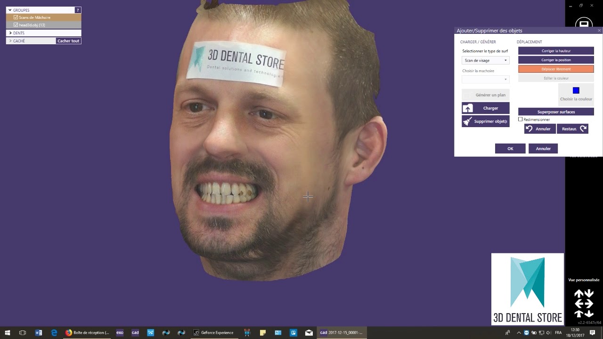This screenshot has height=339, width=603.
Task: Open the Trello taskbar icon
Action: coord(293,332)
